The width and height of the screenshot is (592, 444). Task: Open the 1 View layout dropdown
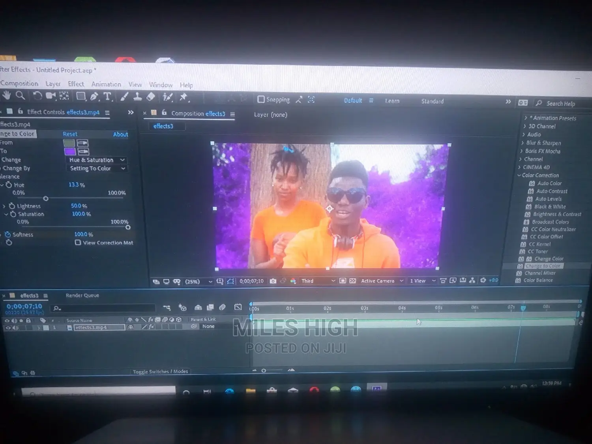(x=423, y=281)
